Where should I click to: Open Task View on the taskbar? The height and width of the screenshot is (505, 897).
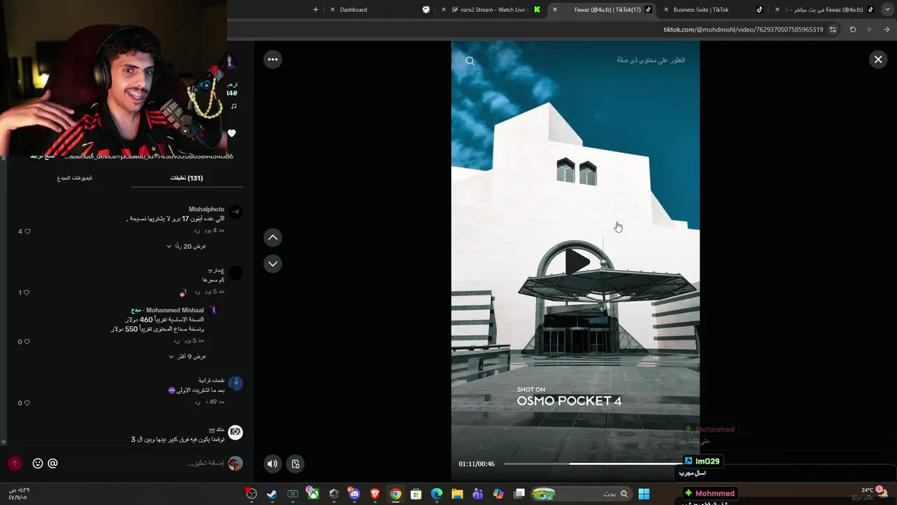[x=519, y=494]
